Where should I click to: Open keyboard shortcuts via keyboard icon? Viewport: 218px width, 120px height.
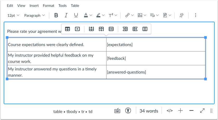coord(117,111)
